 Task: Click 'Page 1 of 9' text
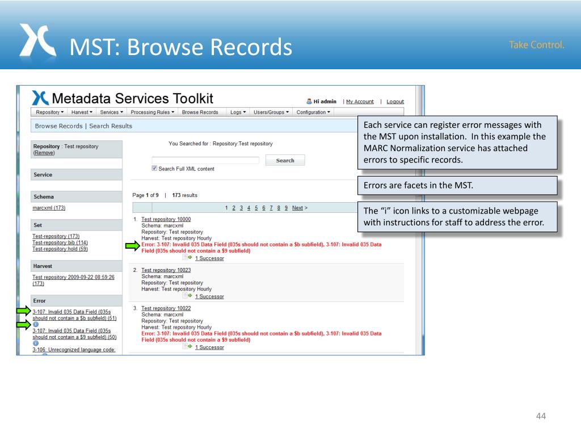point(145,195)
